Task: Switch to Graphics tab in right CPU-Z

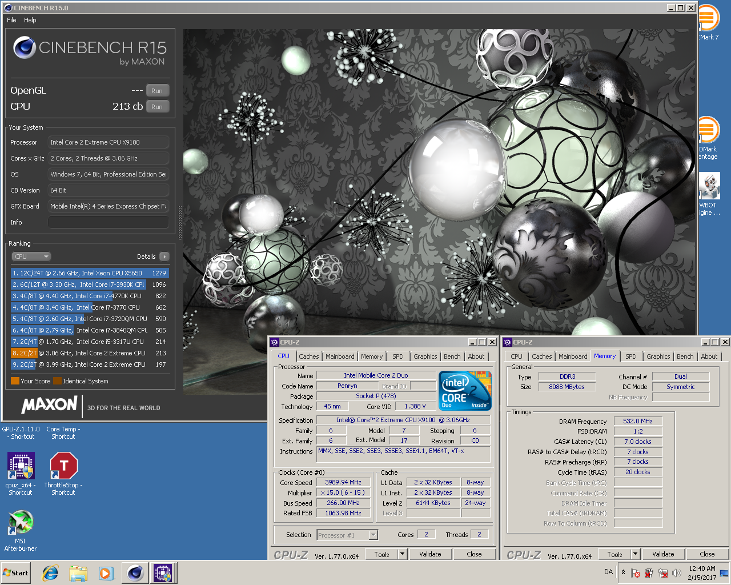Action: point(658,356)
